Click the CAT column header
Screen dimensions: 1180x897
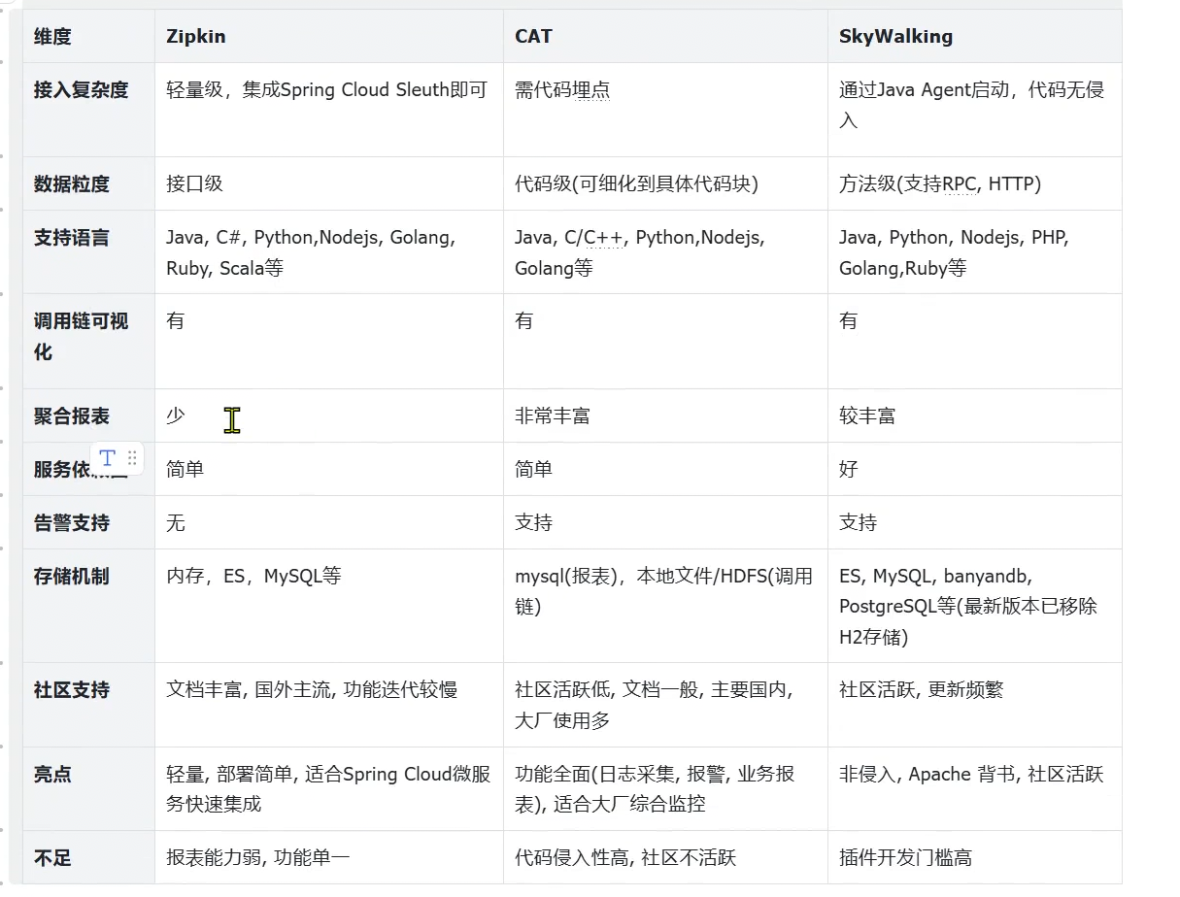665,37
